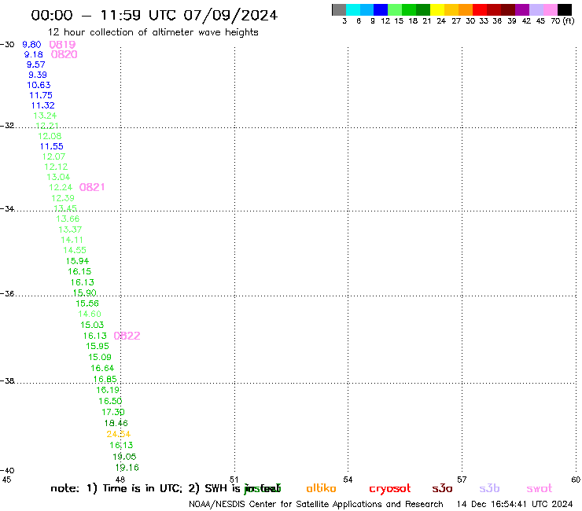Pick the bright red swatch in the color scale
The width and height of the screenshot is (582, 511).
pyautogui.click(x=480, y=9)
